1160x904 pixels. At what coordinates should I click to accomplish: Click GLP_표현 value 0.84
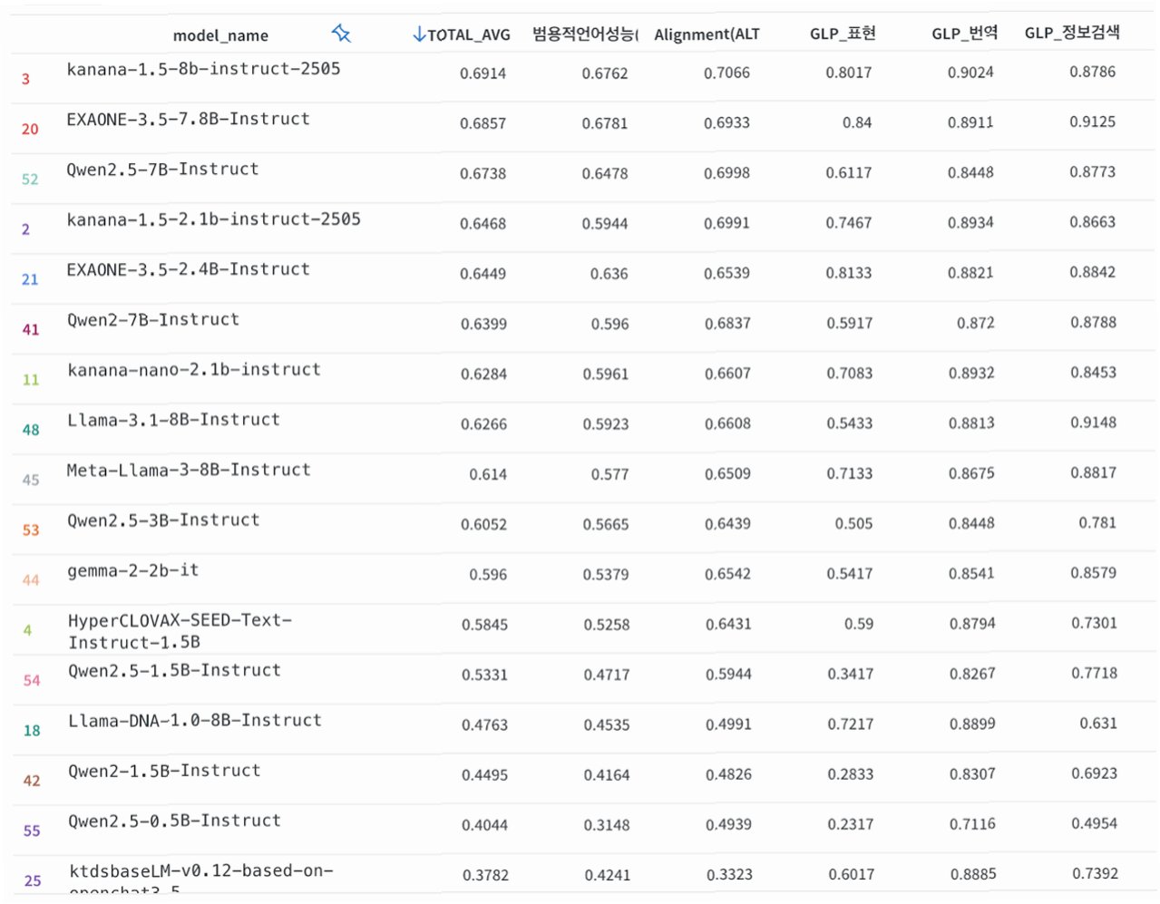pos(857,122)
